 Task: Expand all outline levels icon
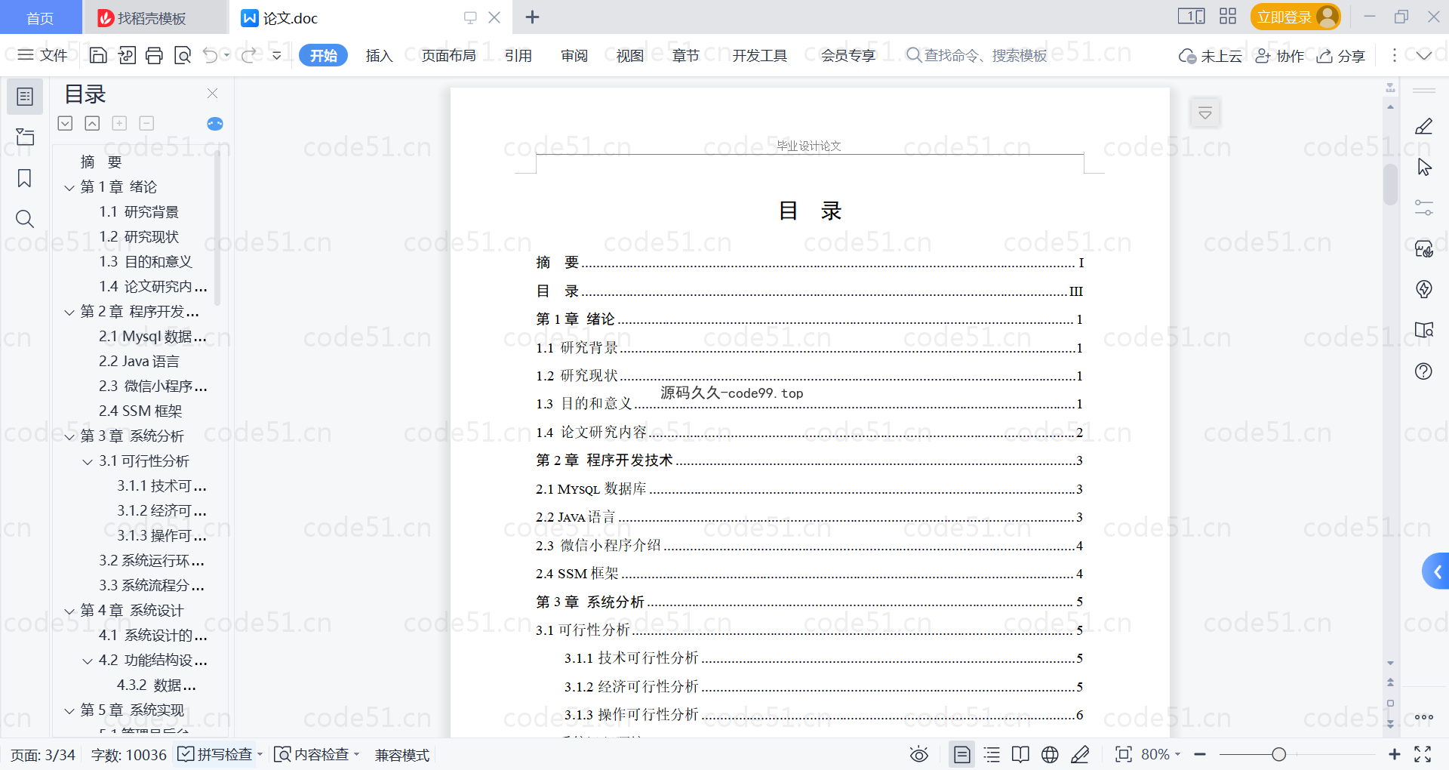point(66,123)
